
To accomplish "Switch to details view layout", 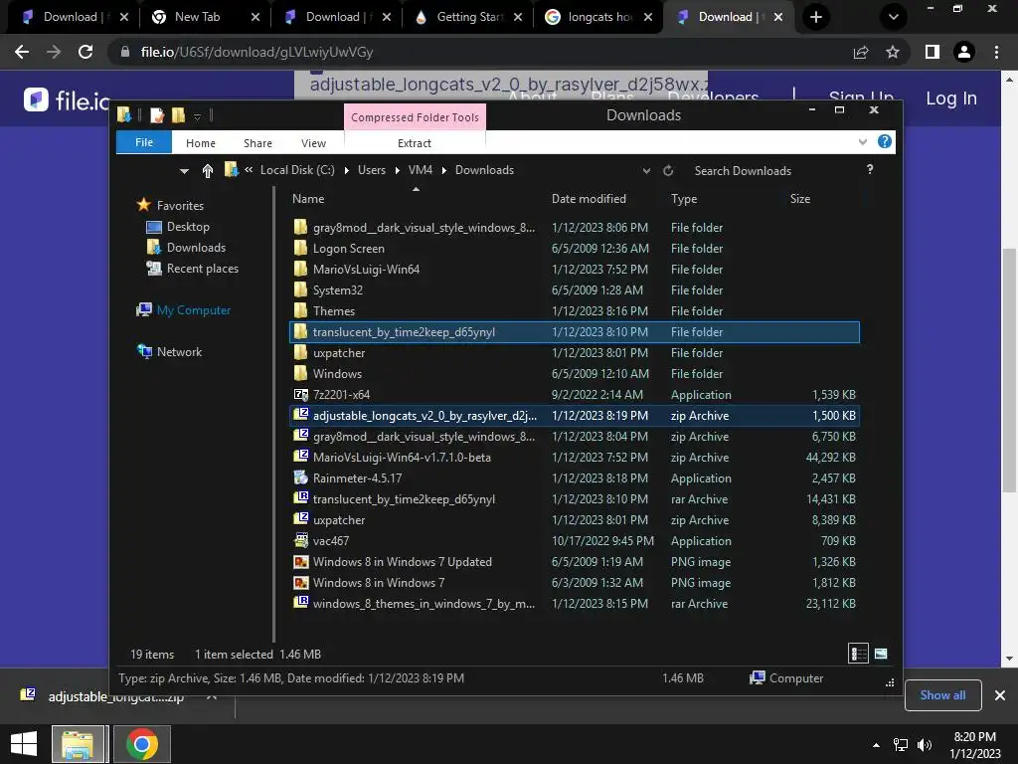I will (858, 654).
